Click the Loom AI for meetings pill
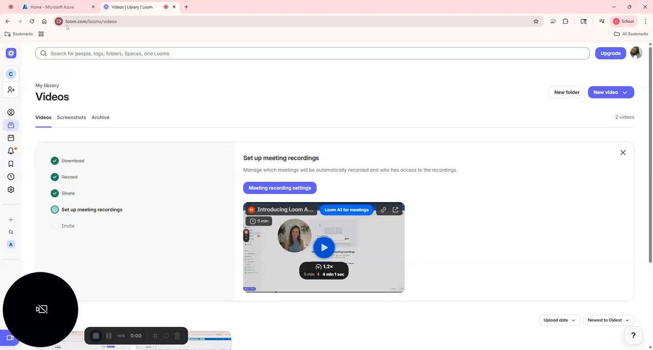Image resolution: width=653 pixels, height=350 pixels. (x=346, y=210)
